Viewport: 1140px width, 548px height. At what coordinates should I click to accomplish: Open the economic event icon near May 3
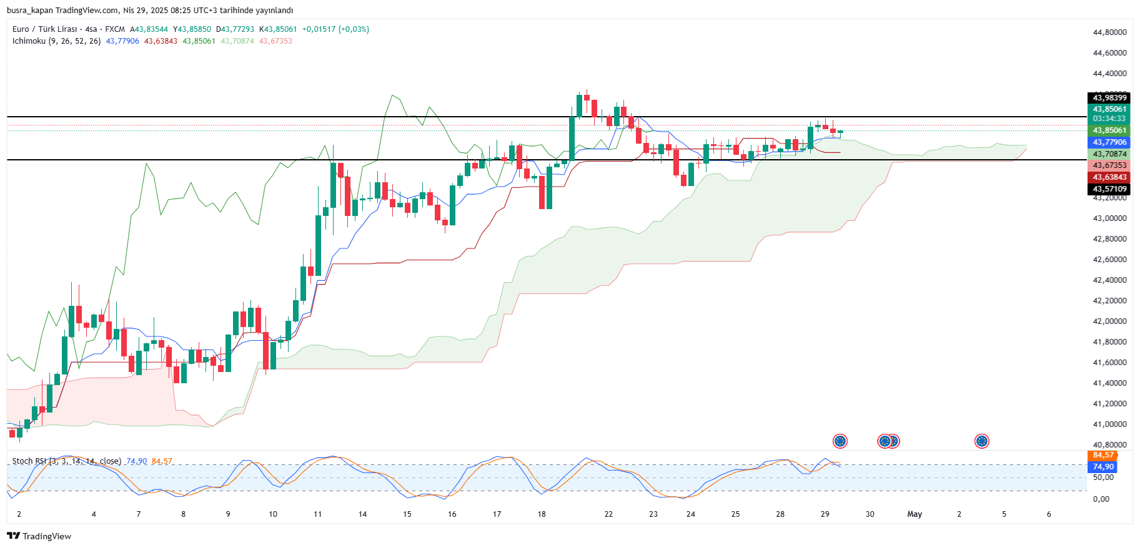coord(982,441)
